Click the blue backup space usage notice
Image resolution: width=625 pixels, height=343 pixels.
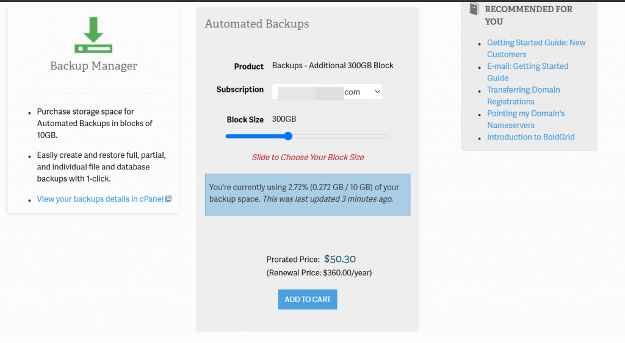[x=308, y=194]
